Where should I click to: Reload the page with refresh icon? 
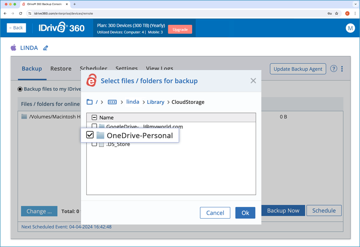coord(21,13)
